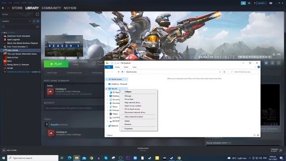This screenshot has width=286, height=161.
Task: Select the Videos folder in navigation pane
Action: point(114,114)
